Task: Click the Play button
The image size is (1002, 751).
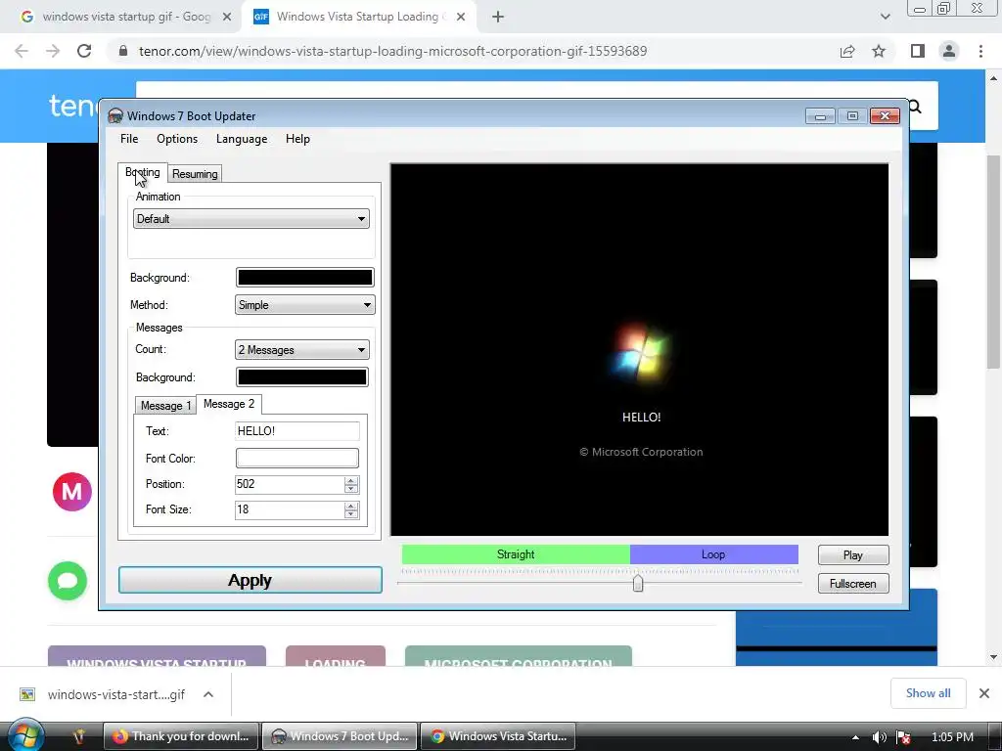Action: (853, 555)
